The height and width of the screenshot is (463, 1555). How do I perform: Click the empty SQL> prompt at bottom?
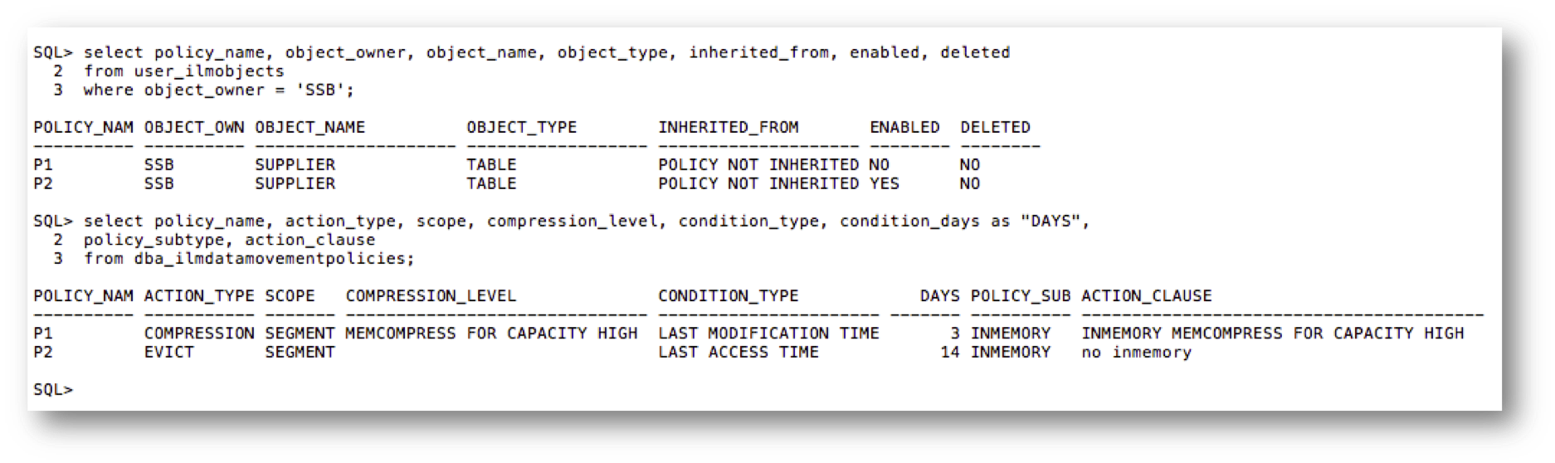(x=53, y=389)
